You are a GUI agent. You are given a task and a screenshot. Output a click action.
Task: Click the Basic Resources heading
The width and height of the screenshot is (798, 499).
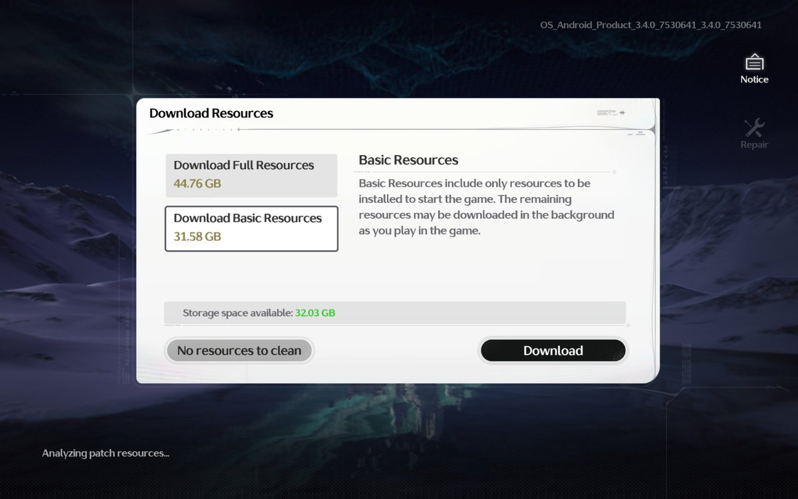coord(408,160)
